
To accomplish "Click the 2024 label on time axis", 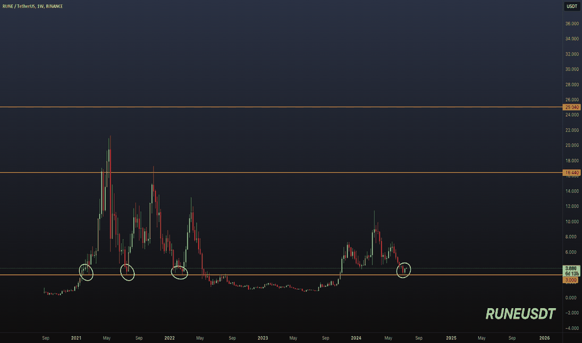I will 356,338.
